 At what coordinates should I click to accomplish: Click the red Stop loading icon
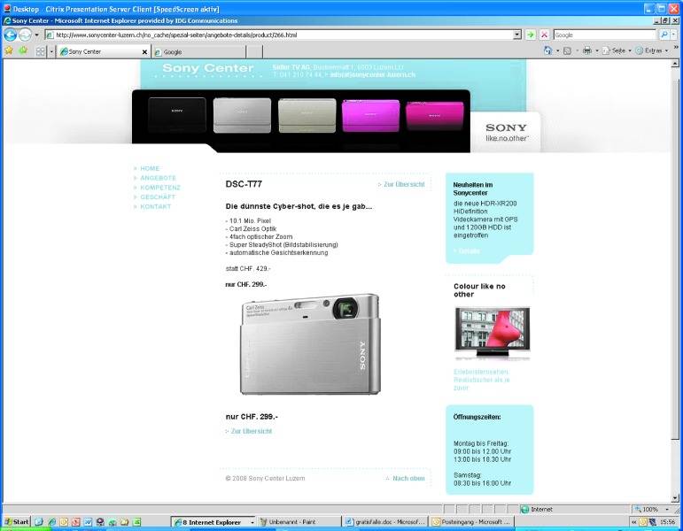pos(544,35)
